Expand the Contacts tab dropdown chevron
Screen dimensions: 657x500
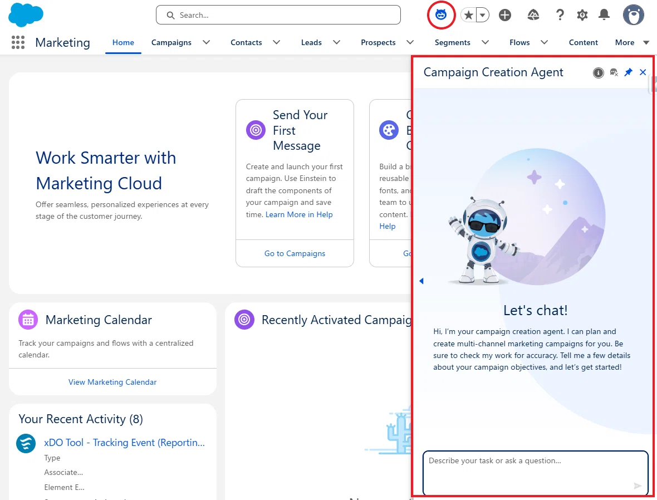[276, 42]
